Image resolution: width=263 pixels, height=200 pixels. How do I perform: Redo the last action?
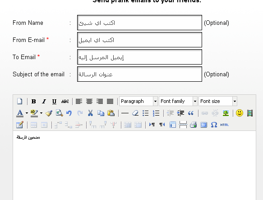click(x=80, y=113)
